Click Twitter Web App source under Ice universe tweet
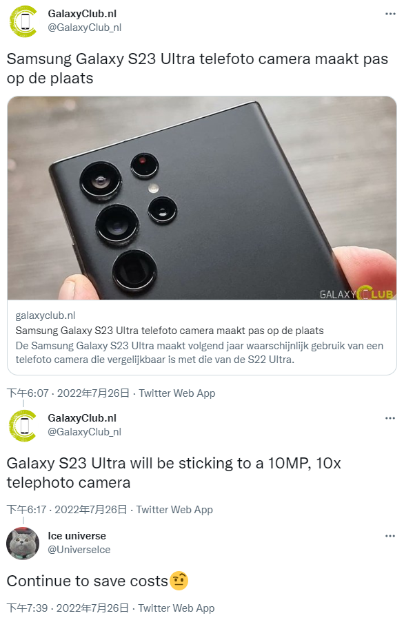This screenshot has width=404, height=620. click(176, 608)
